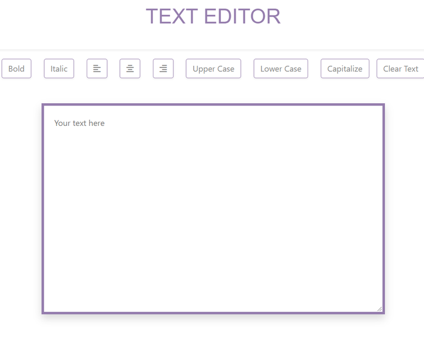Focus the 'Your text here' text area
The image size is (424, 339).
[213, 209]
